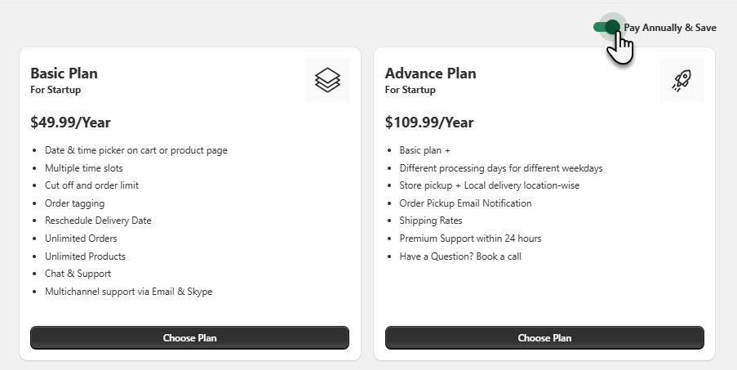737x370 pixels.
Task: Click the Advance Plan rocket icon
Action: 682,80
